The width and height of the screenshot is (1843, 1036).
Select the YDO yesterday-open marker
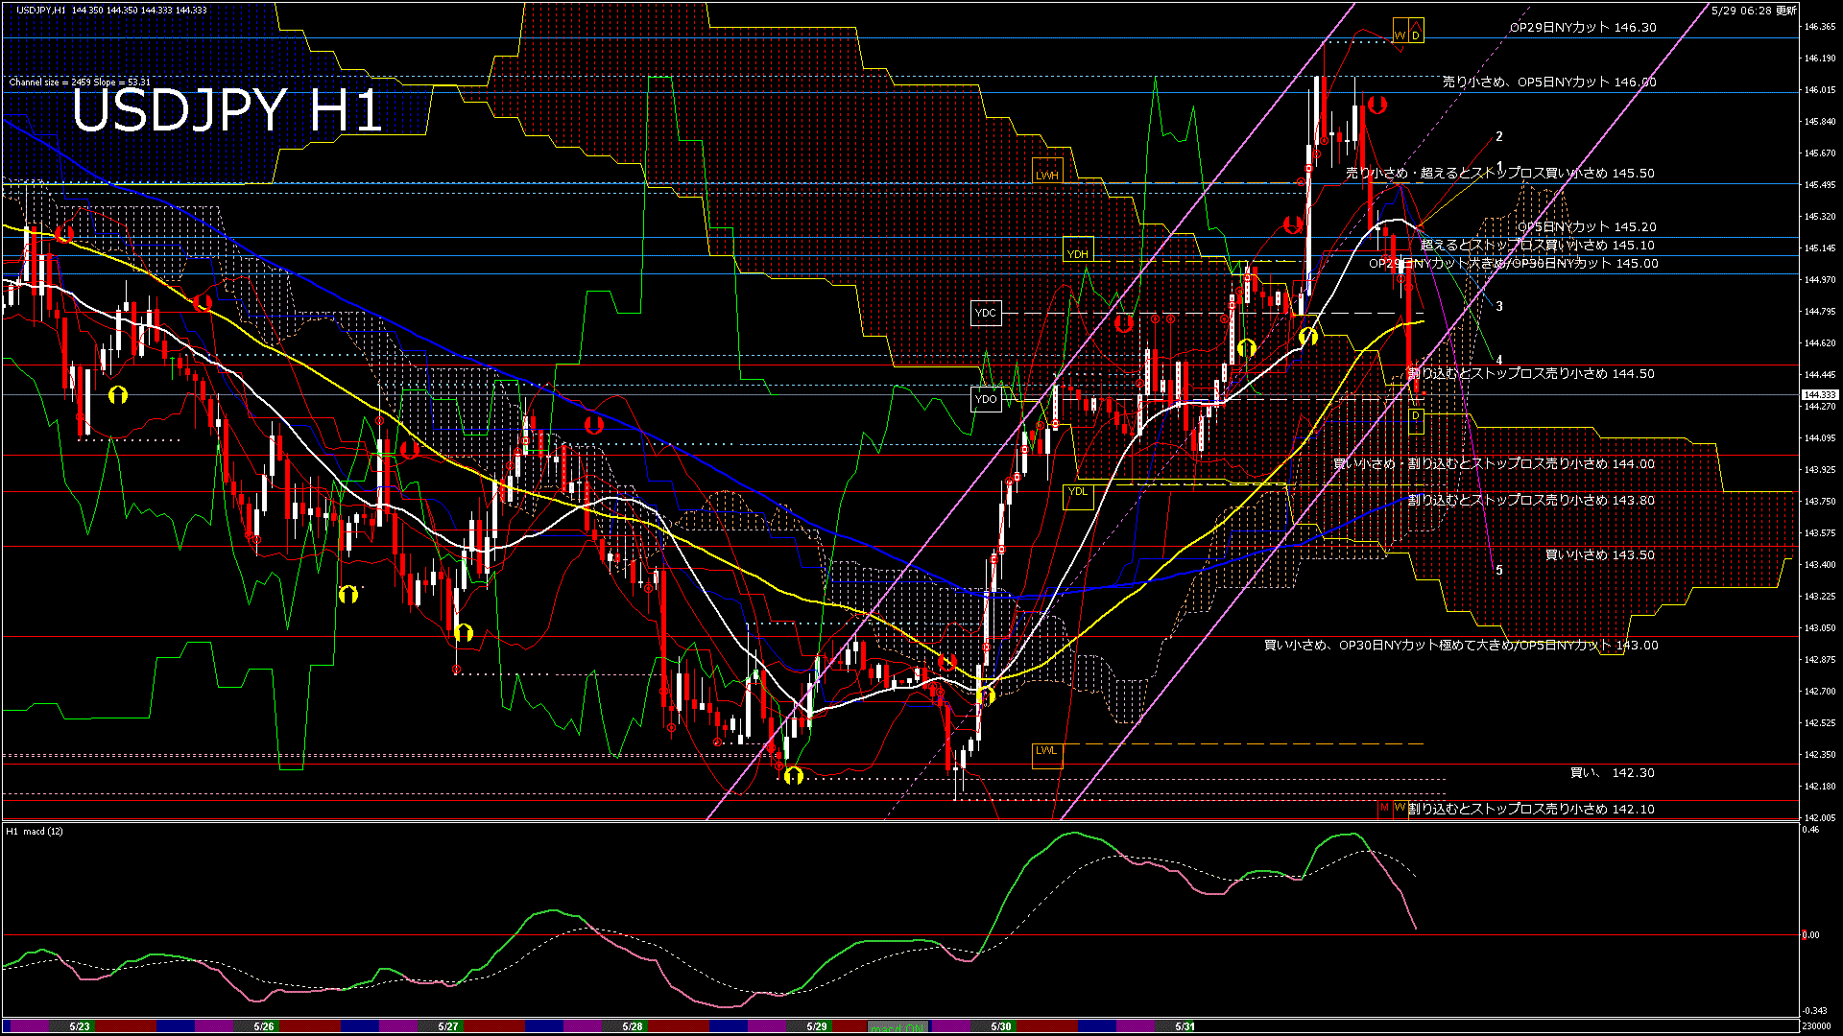[986, 399]
